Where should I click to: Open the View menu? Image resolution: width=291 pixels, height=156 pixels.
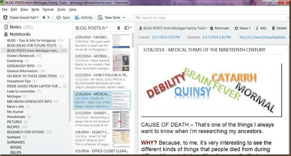24,9
